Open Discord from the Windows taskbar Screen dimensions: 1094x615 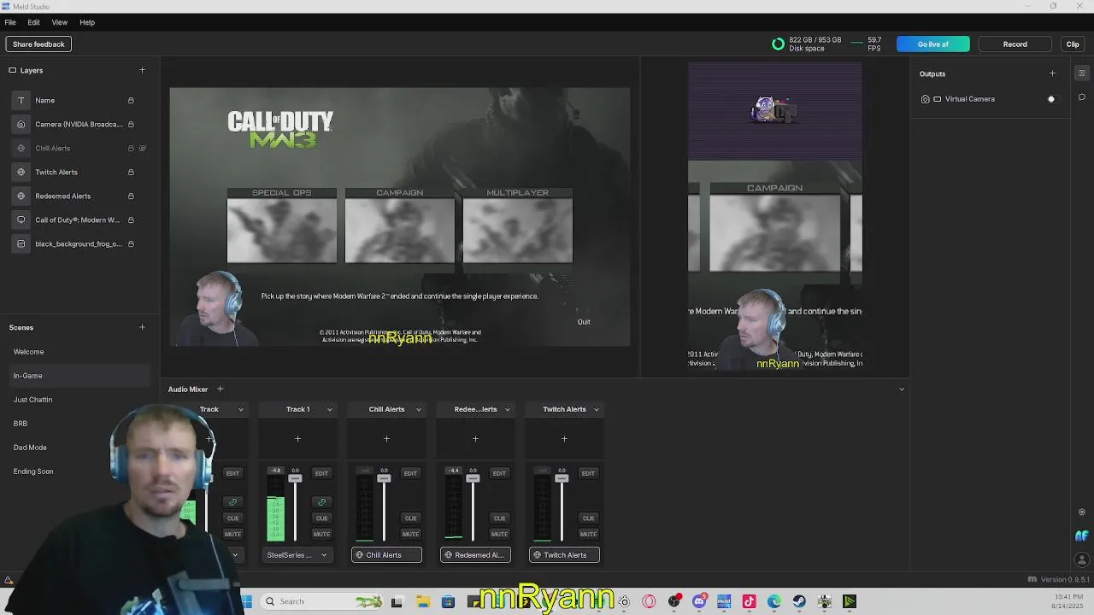click(699, 601)
